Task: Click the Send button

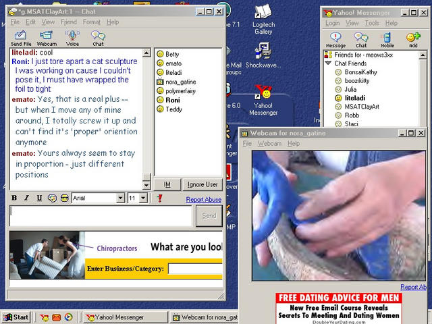Action: (x=209, y=216)
